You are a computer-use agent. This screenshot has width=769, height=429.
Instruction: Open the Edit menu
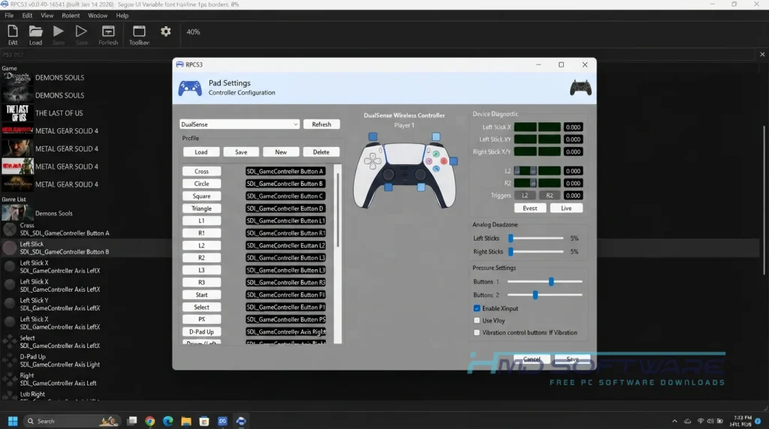click(27, 16)
